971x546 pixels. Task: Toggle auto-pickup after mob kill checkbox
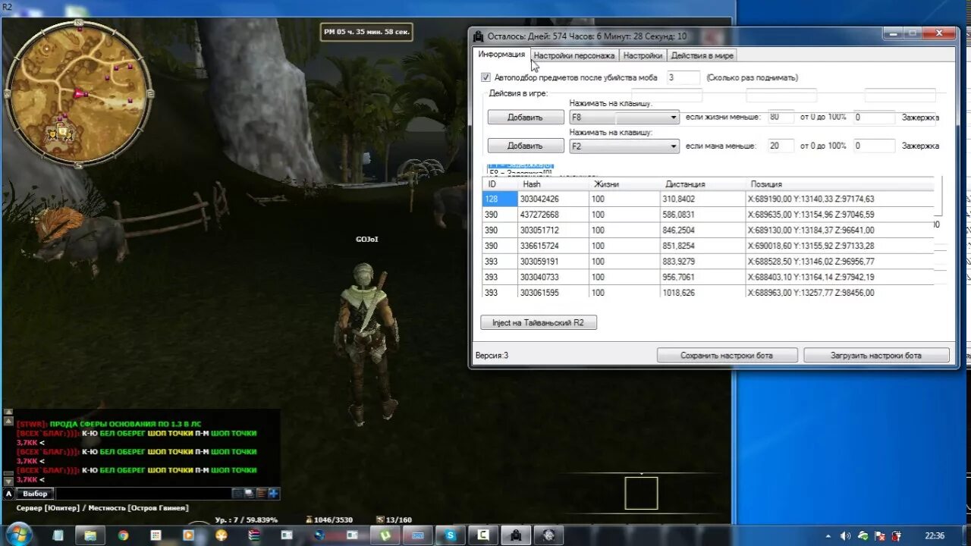[485, 77]
